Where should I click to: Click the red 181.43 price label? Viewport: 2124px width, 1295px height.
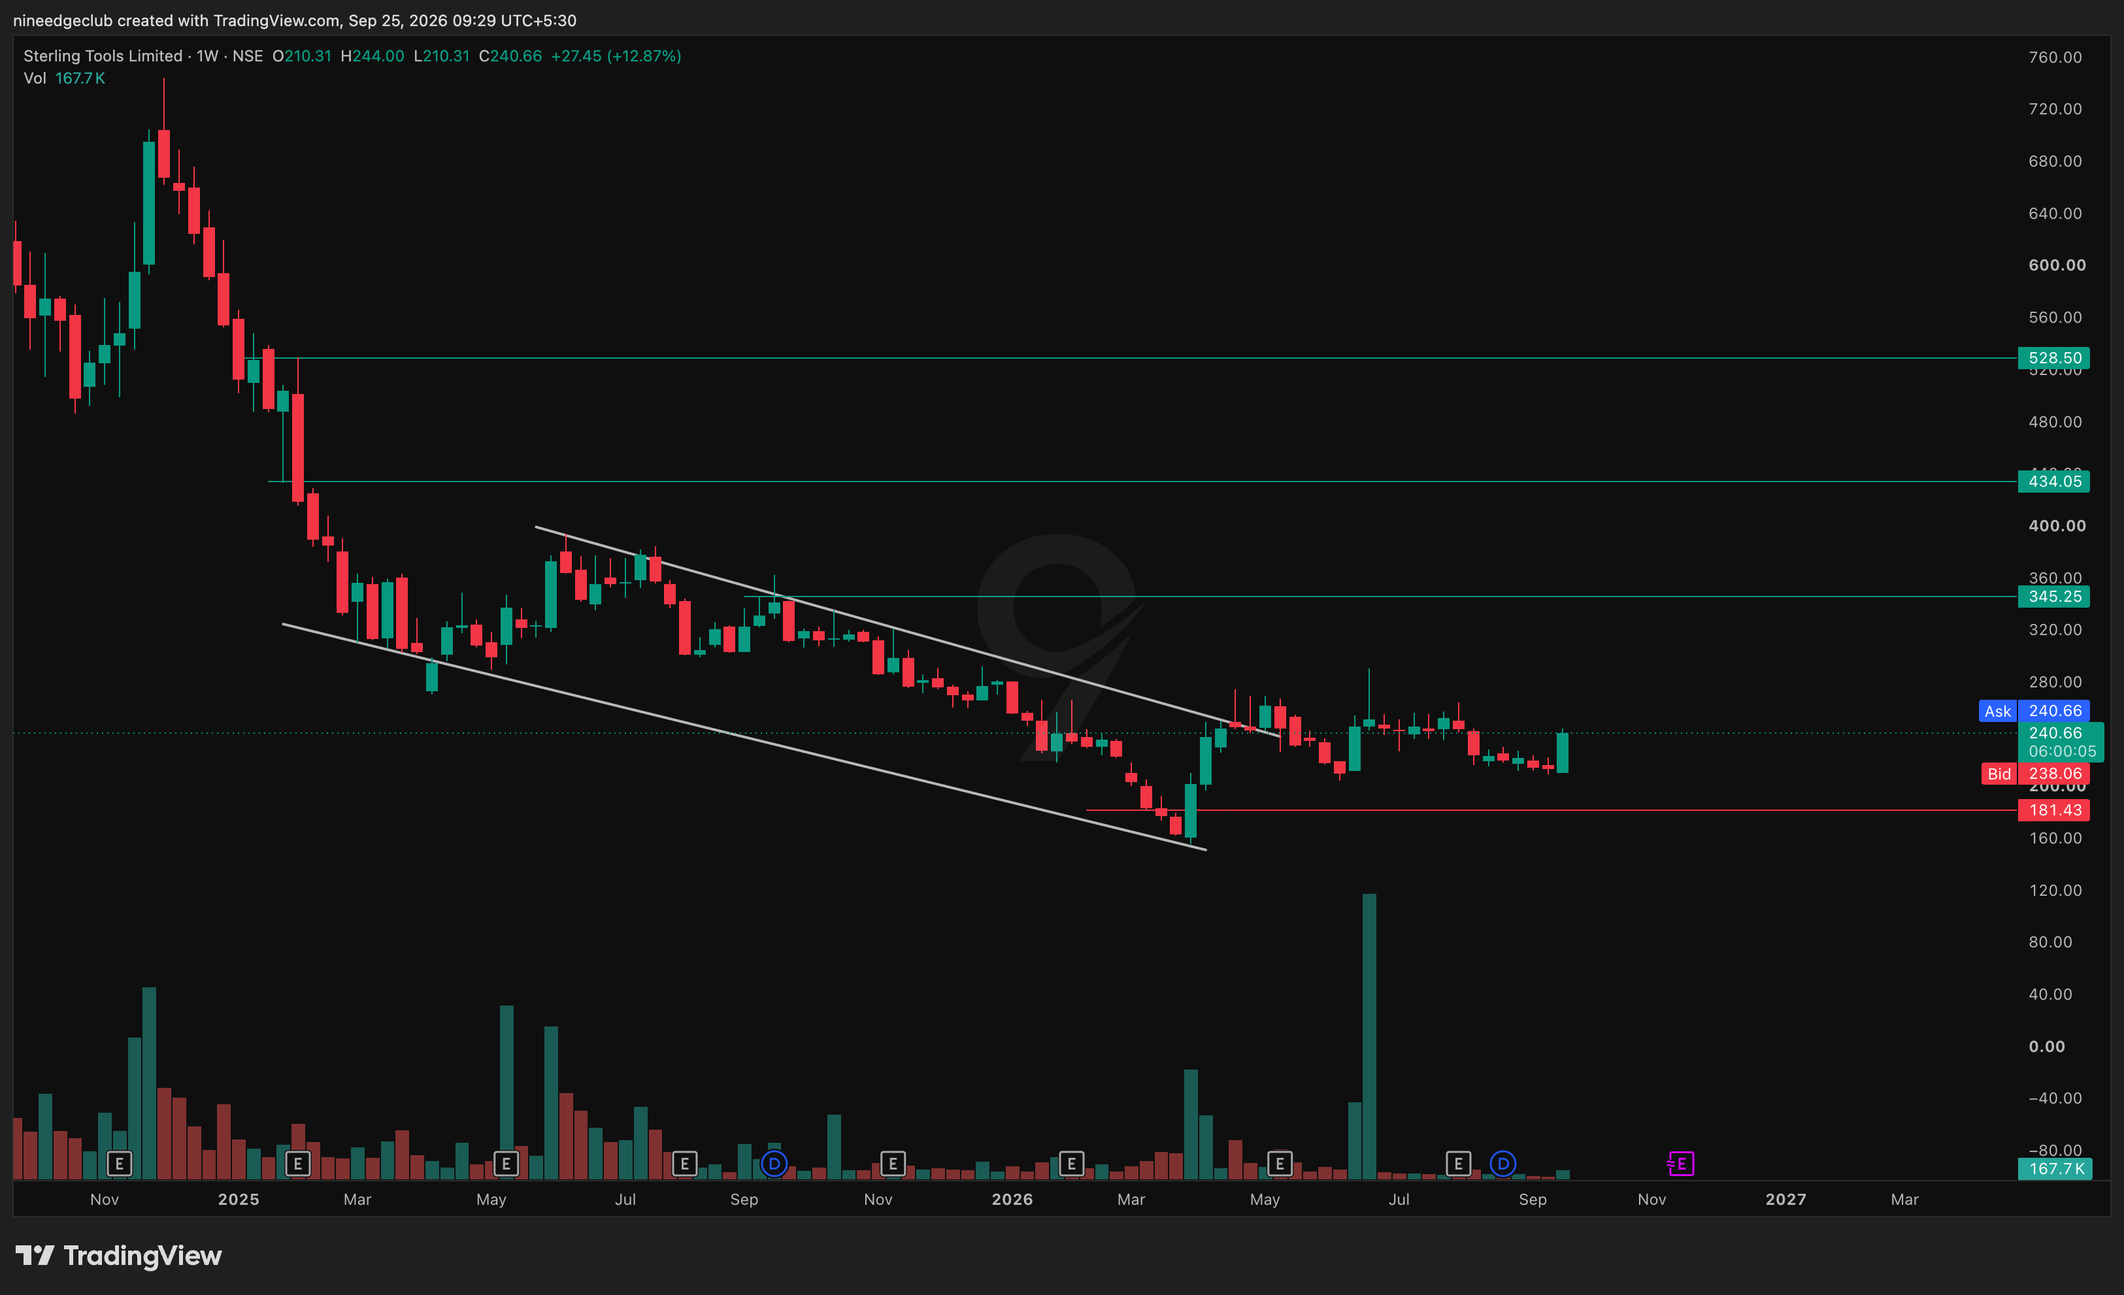(x=2054, y=810)
